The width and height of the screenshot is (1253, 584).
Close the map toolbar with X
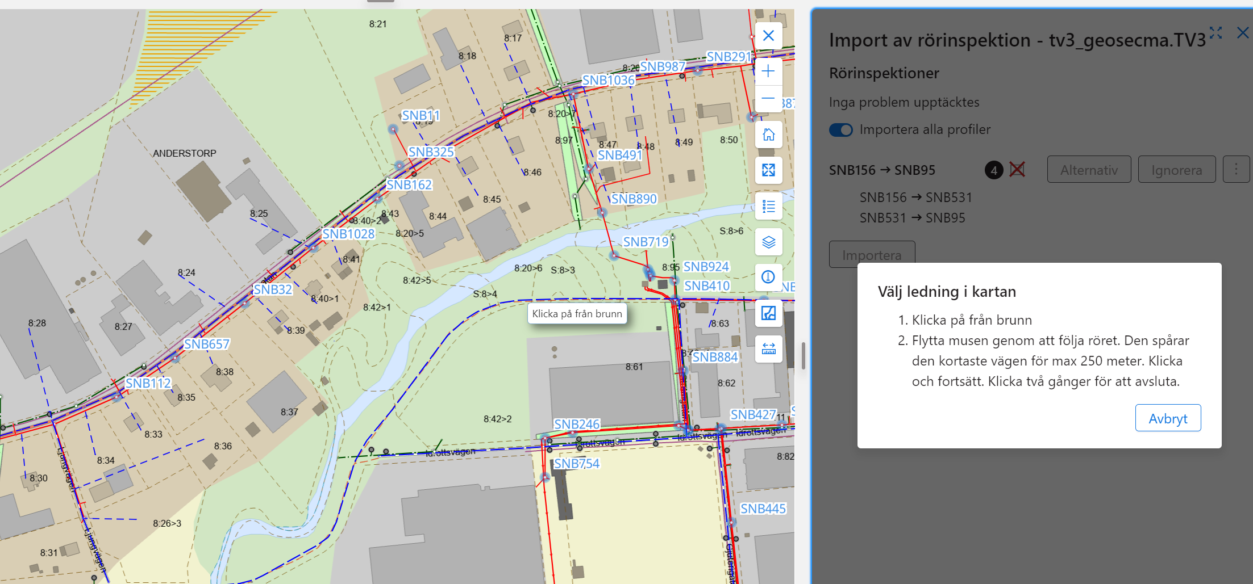click(768, 36)
